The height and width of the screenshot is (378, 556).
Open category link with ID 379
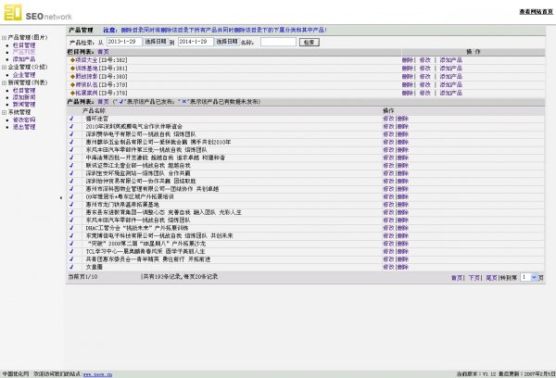[86, 84]
